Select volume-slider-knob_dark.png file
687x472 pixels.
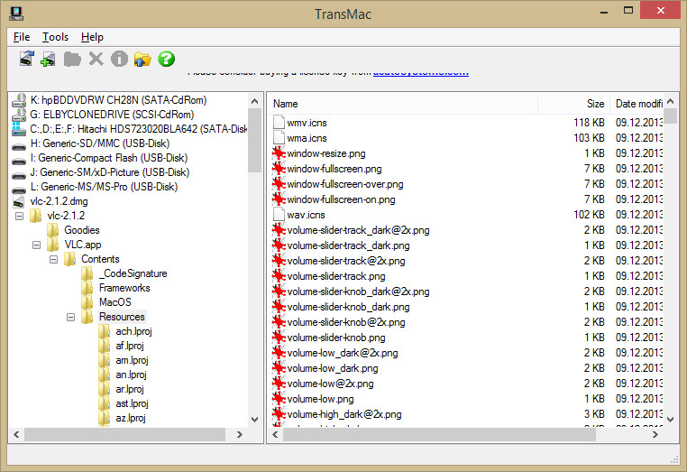click(348, 307)
